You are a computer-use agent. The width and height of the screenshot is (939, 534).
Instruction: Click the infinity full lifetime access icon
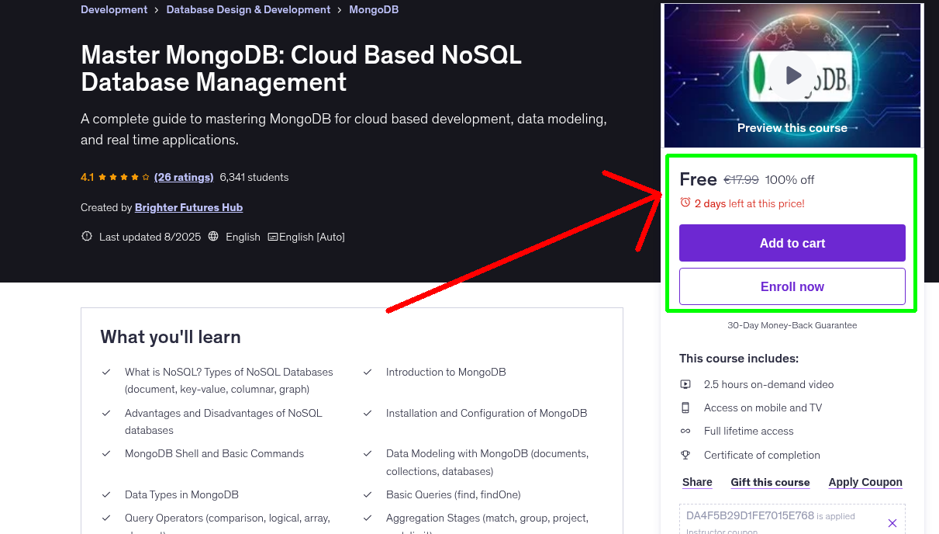685,431
